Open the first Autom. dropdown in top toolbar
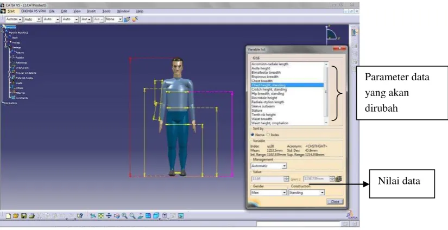Screen dimensions: 448x230 pos(14,19)
